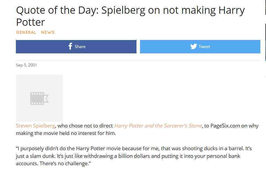The image size is (266, 179).
Task: Open the NEWS category link
Action: tap(48, 32)
